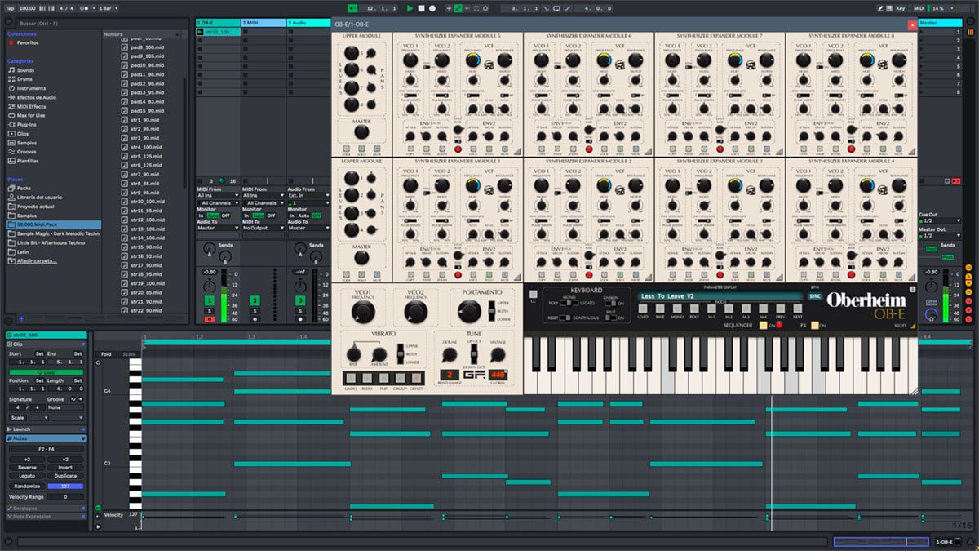Viewport: 979px width, 551px height.
Task: Click the GROUP button on OB-E
Action: tap(400, 377)
